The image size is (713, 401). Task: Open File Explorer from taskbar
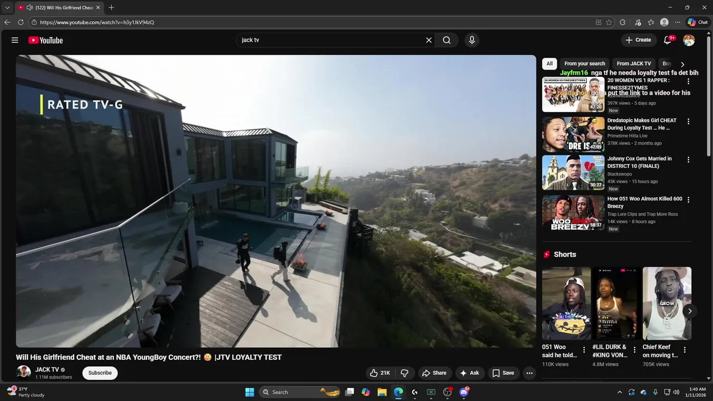[382, 392]
